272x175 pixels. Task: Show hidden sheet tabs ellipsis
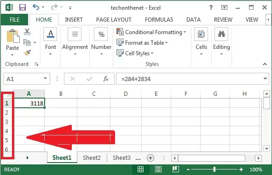click(138, 158)
